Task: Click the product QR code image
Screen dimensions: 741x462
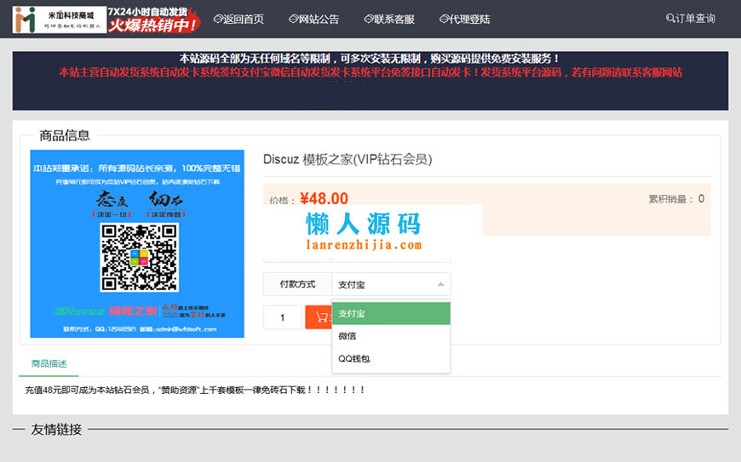Action: point(139,257)
